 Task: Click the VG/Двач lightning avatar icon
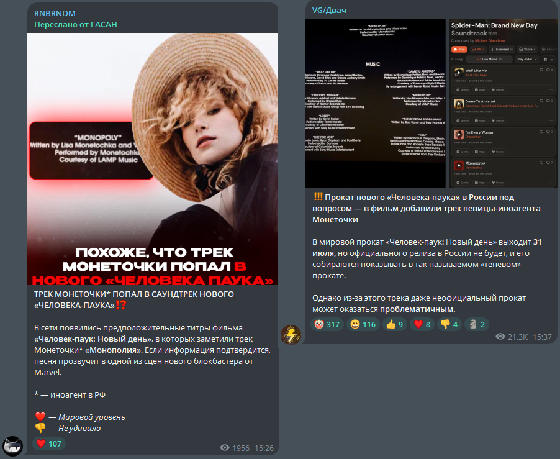click(291, 335)
